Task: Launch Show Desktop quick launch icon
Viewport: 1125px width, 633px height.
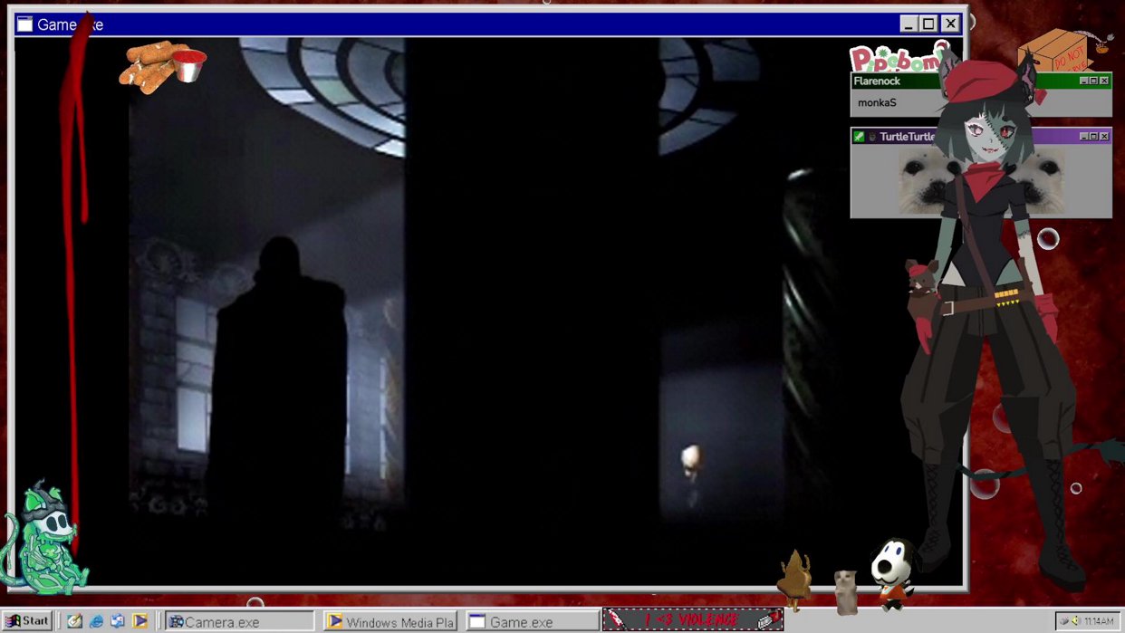Action: pyautogui.click(x=74, y=621)
